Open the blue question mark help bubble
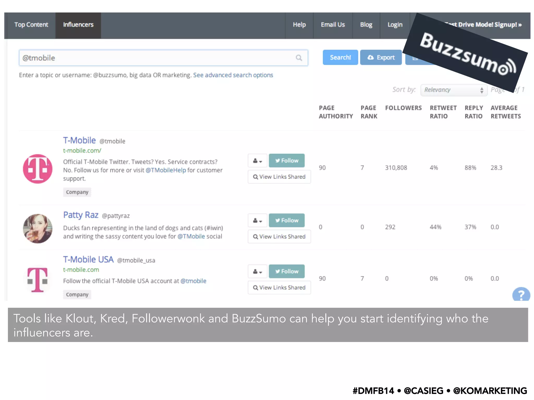The width and height of the screenshot is (534, 400). [x=521, y=295]
